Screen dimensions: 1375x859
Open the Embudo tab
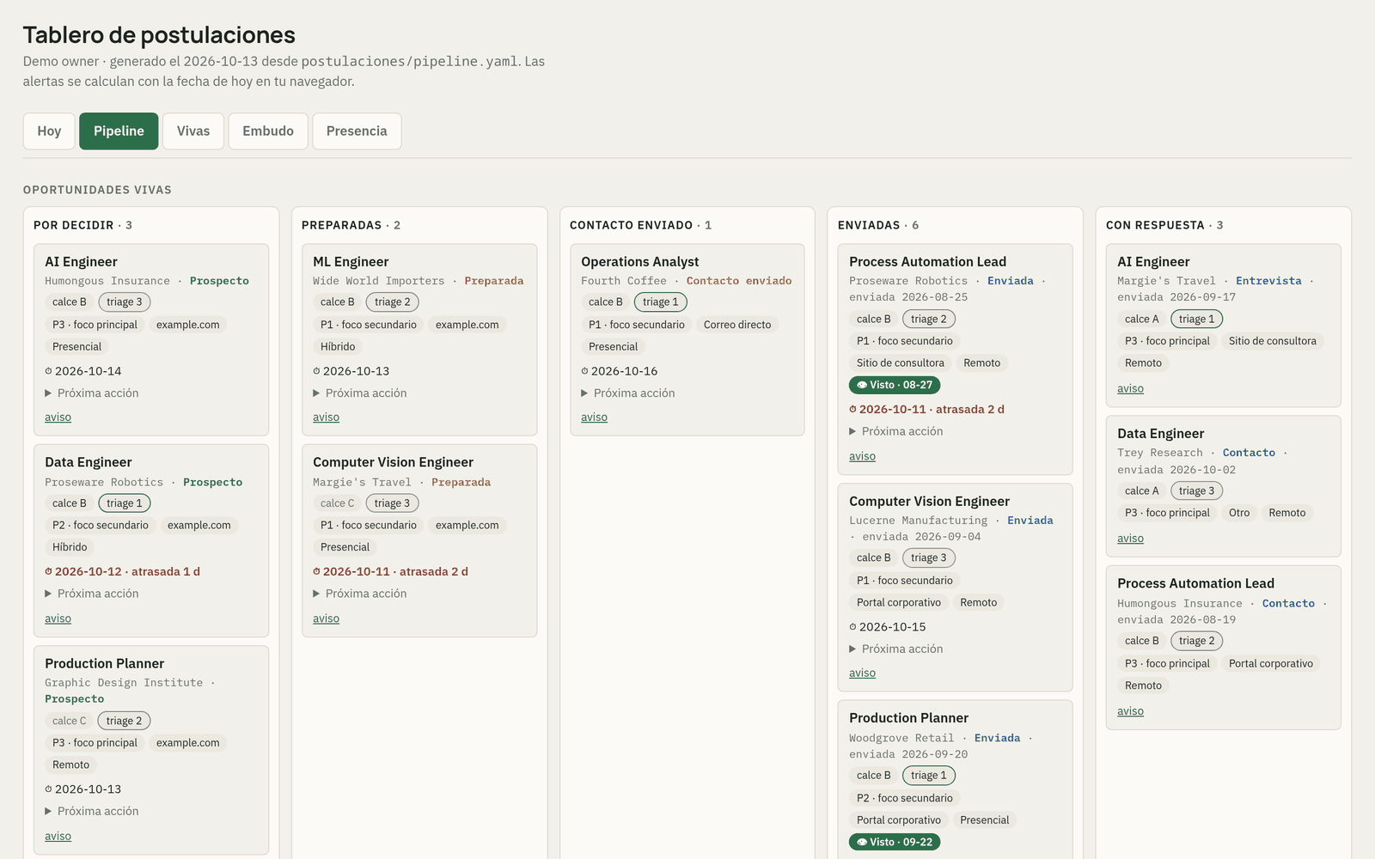pos(268,131)
